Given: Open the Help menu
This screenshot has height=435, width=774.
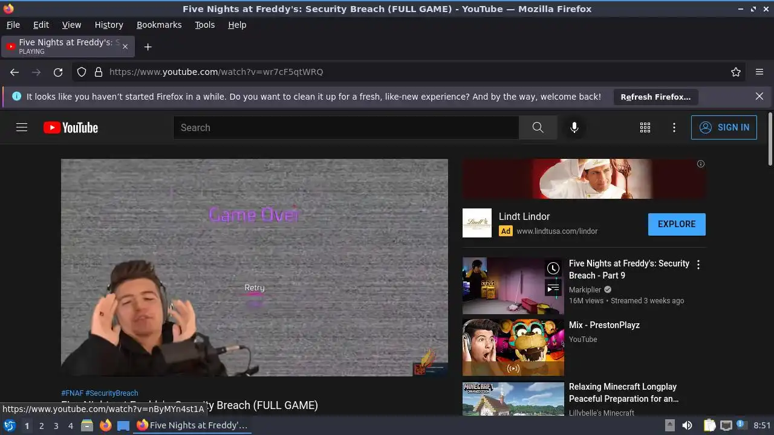Looking at the screenshot, I should [237, 25].
